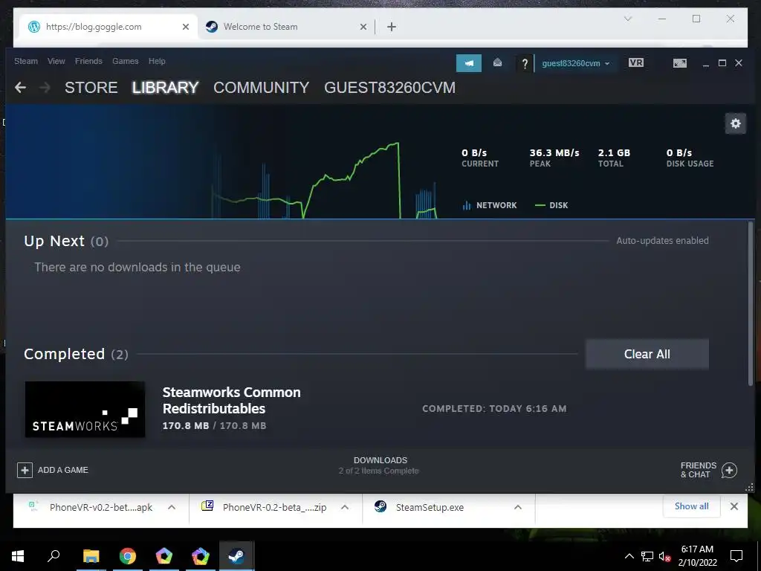Click COMPLETED: TODAY 6:16 AM text
Image resolution: width=761 pixels, height=571 pixels.
tap(494, 409)
